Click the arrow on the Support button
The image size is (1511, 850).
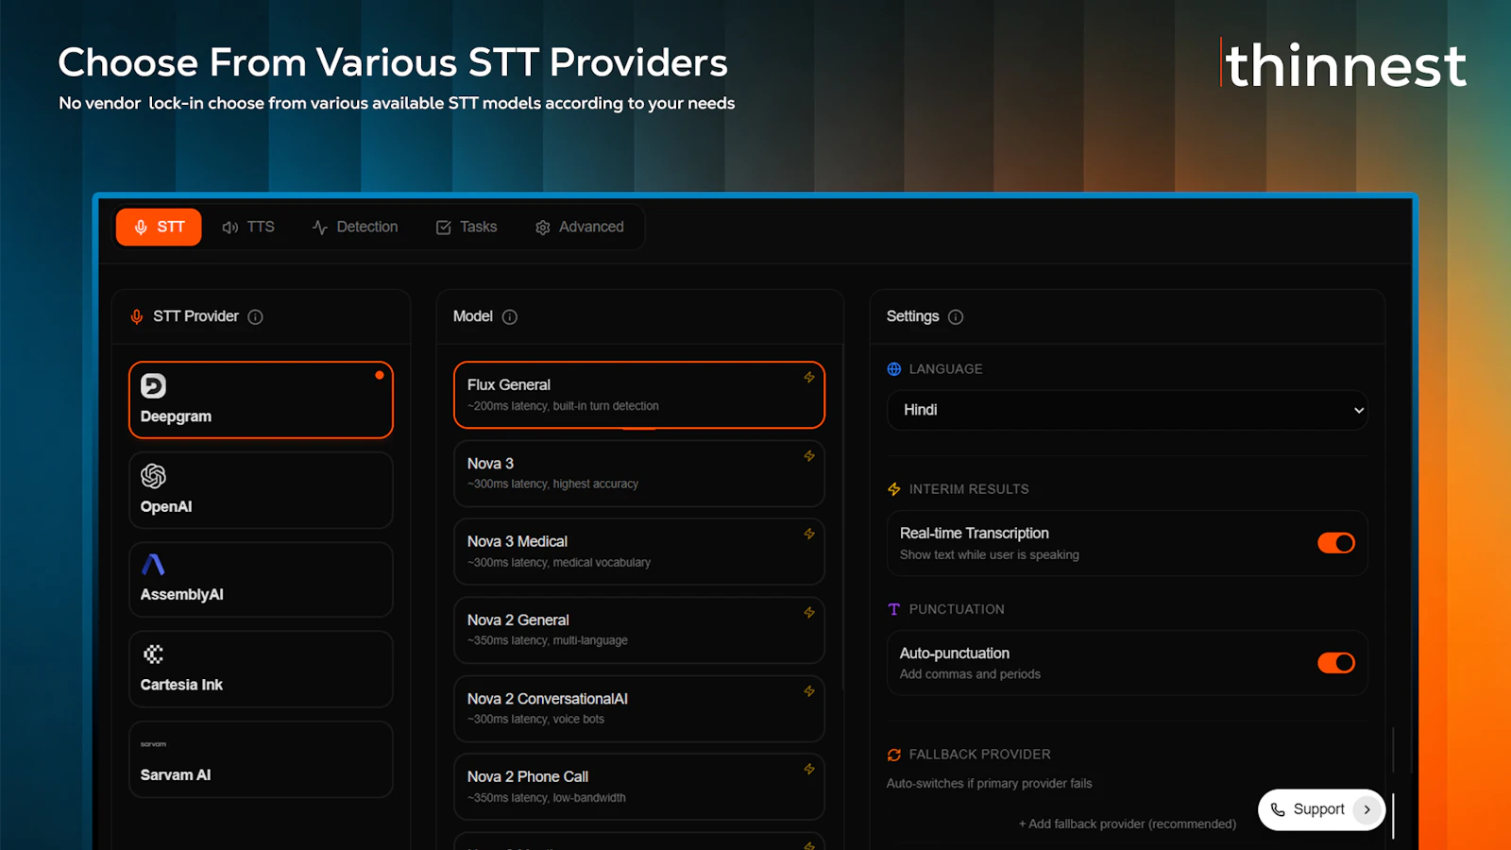[1367, 809]
